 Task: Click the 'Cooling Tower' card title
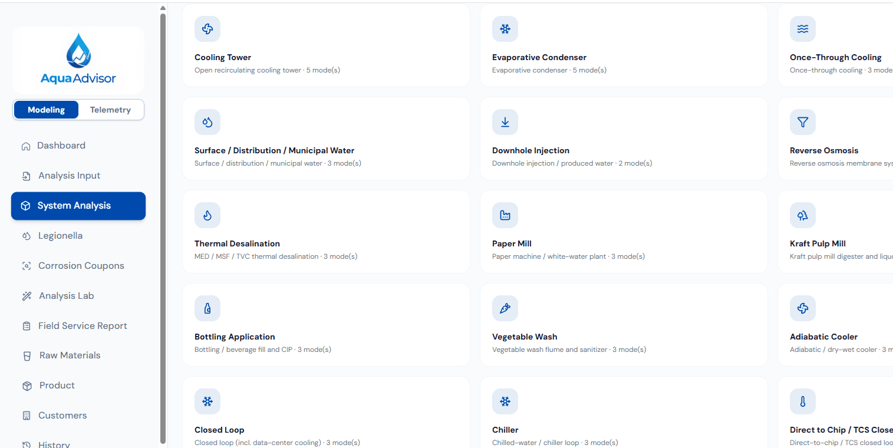pyautogui.click(x=223, y=57)
